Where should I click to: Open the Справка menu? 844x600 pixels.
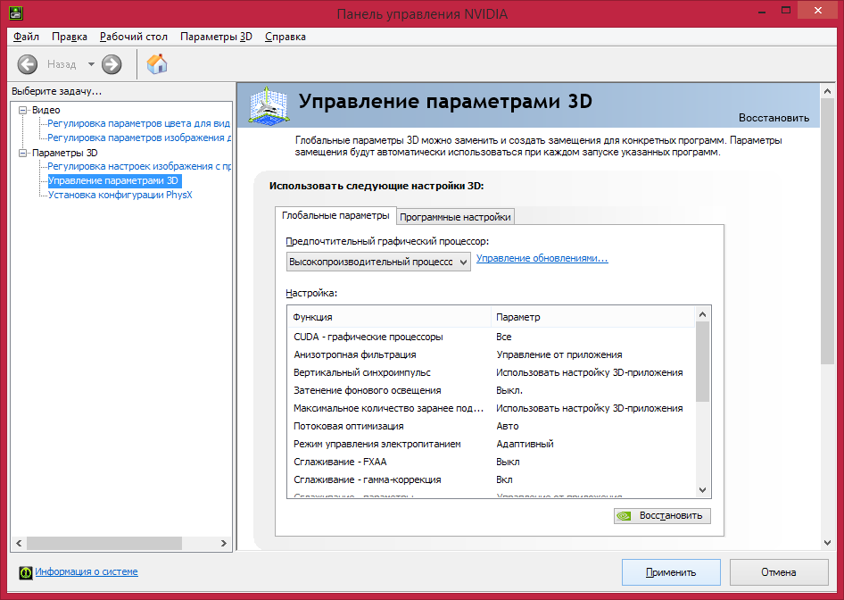point(285,37)
